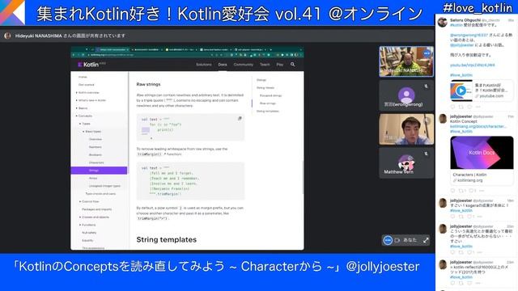The image size is (518, 291).
Task: Expand the Basics section arrow
Action: click(77, 108)
